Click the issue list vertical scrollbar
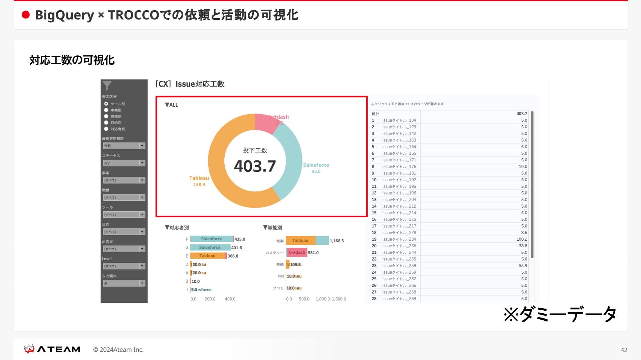The width and height of the screenshot is (641, 360). coord(532,185)
